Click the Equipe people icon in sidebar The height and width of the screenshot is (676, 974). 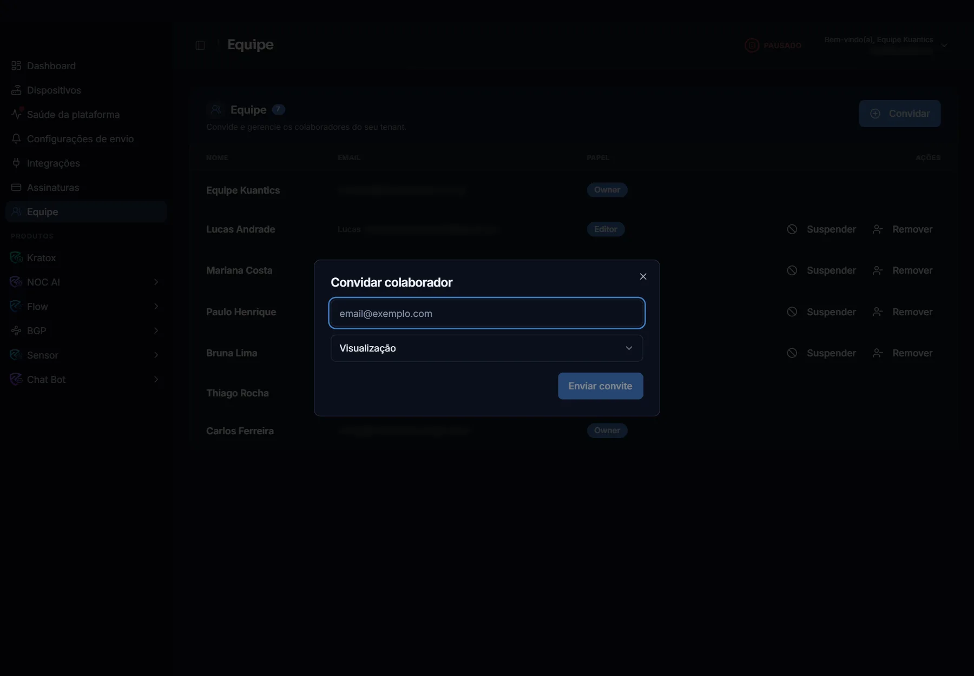[16, 211]
